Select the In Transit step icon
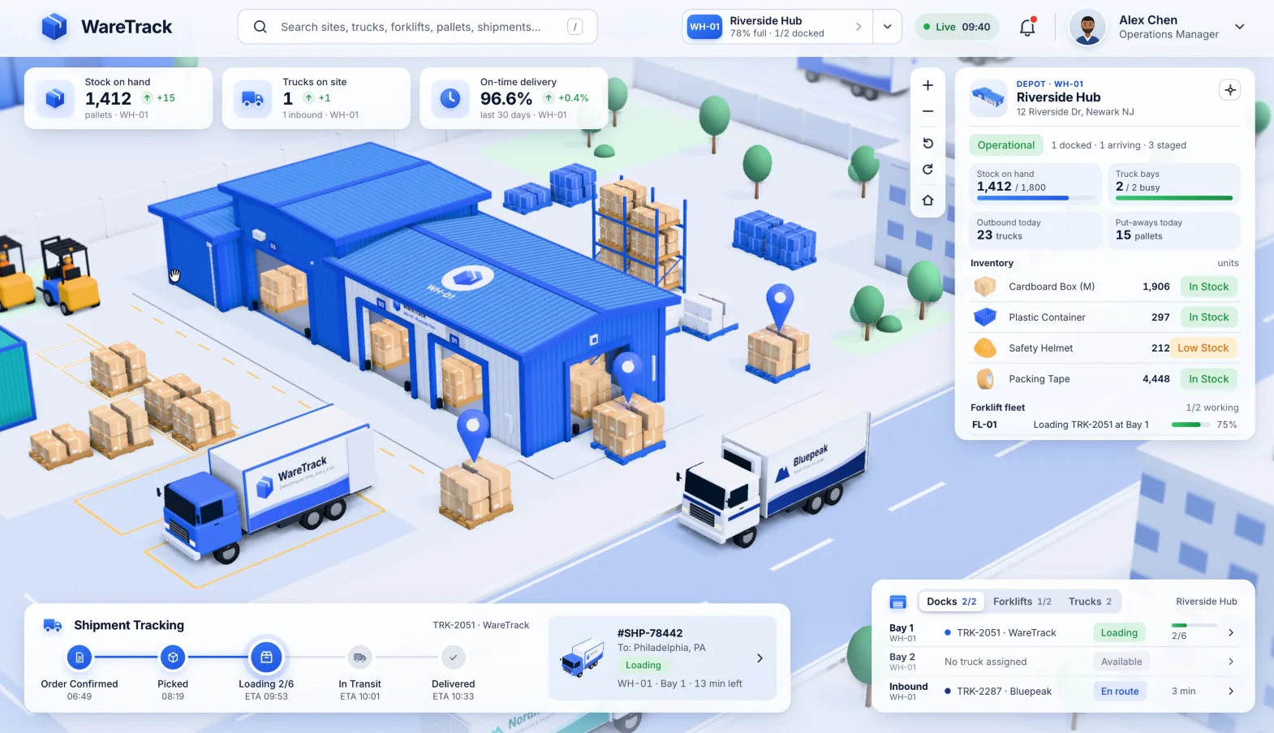Image resolution: width=1274 pixels, height=733 pixels. [x=359, y=658]
